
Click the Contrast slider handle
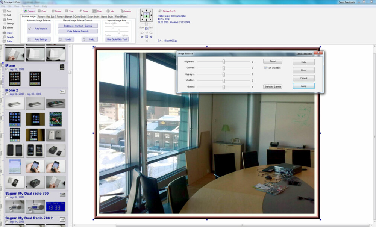[223, 68]
